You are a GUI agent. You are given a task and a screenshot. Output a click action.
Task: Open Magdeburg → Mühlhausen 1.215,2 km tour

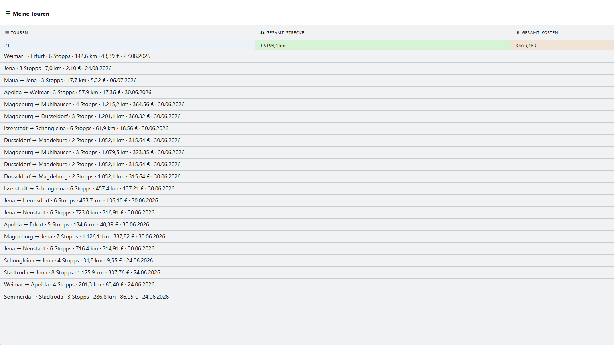[307, 105]
